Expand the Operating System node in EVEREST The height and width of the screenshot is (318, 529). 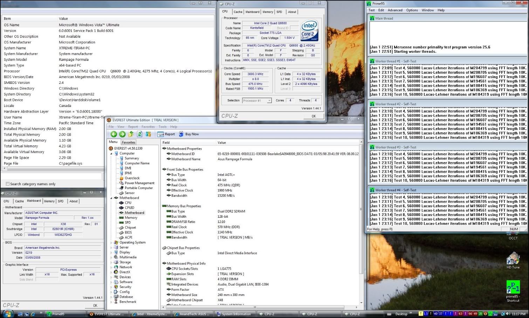[x=112, y=243]
